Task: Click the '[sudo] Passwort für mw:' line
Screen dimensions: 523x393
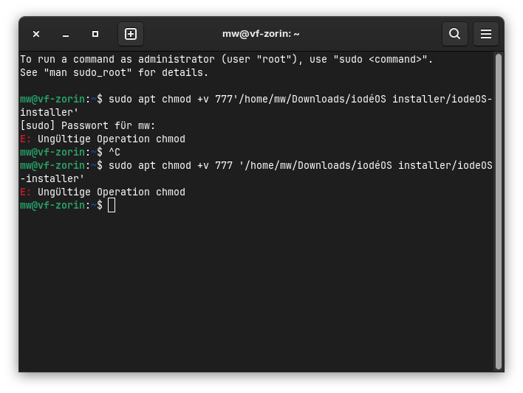Action: pos(88,125)
